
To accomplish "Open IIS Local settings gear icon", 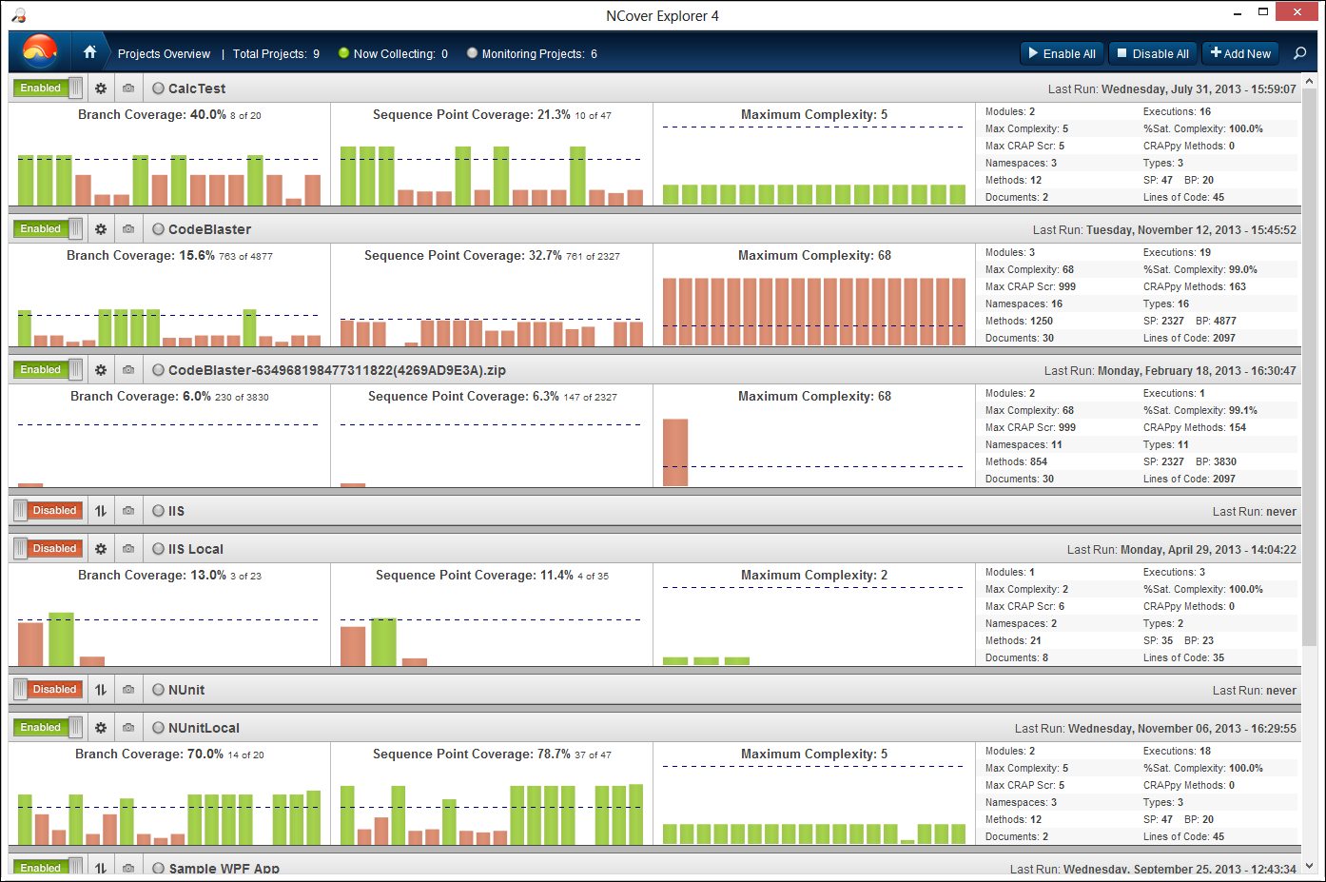I will (101, 549).
